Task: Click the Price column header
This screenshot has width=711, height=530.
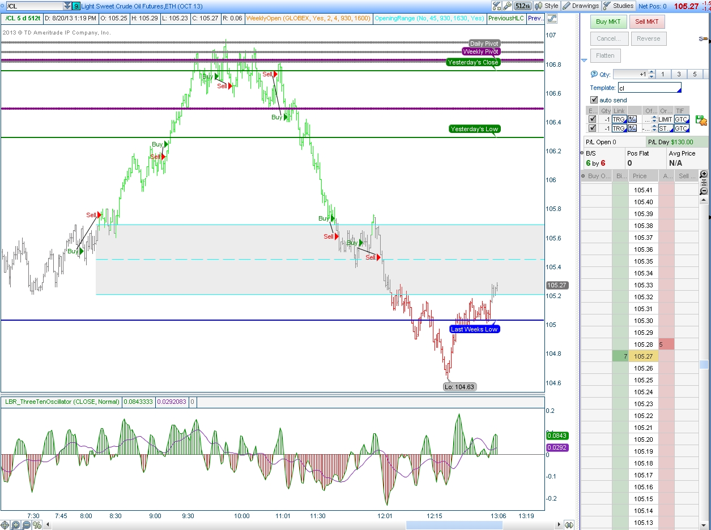Action: click(644, 176)
